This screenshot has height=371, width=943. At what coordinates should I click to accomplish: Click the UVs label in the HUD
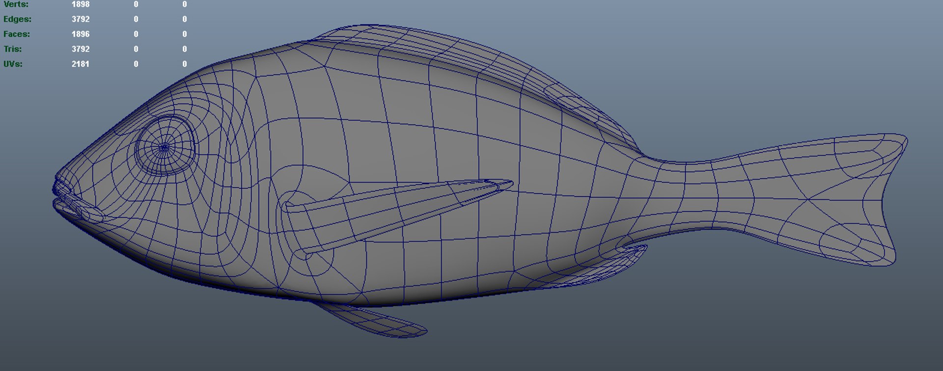pos(13,64)
